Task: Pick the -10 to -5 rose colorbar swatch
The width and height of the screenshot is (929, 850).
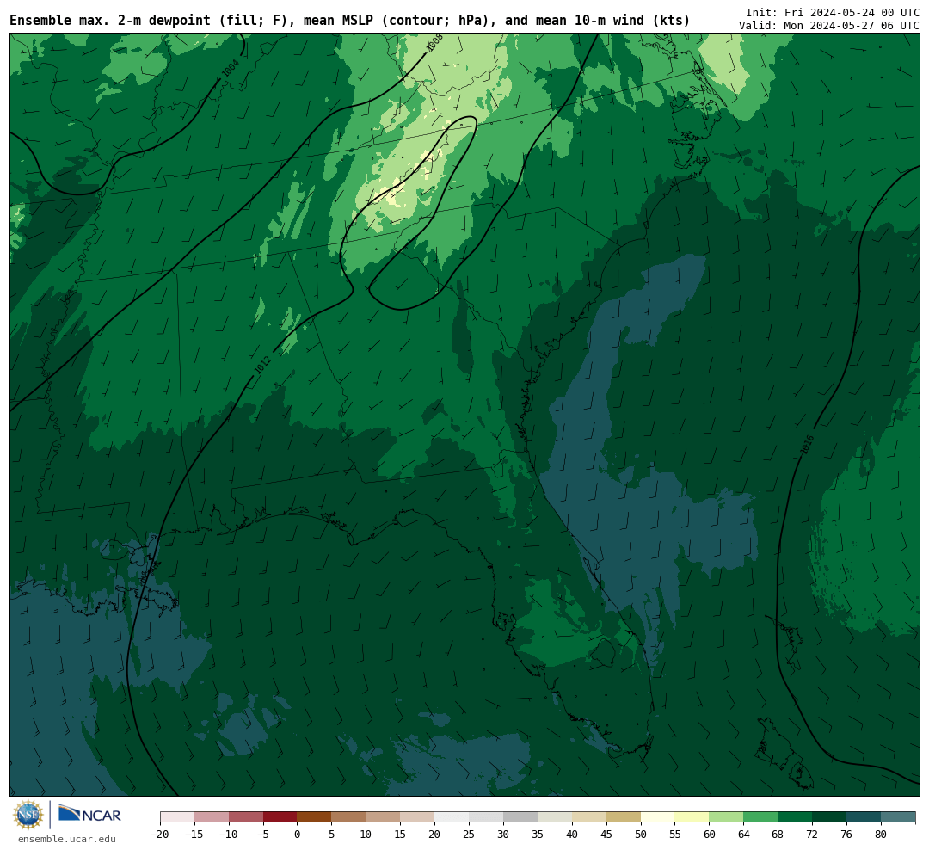Action: [246, 817]
